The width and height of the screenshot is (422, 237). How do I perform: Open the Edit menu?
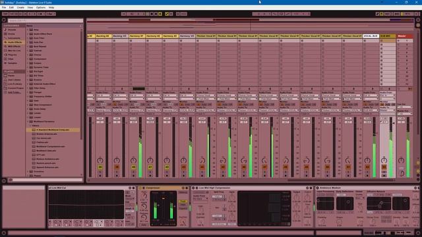pyautogui.click(x=11, y=7)
